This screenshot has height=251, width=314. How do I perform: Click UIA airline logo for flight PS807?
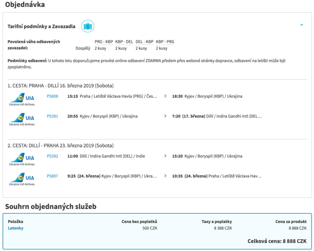(22, 179)
